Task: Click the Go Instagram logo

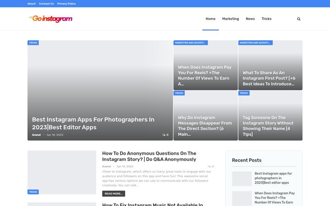Action: click(50, 19)
